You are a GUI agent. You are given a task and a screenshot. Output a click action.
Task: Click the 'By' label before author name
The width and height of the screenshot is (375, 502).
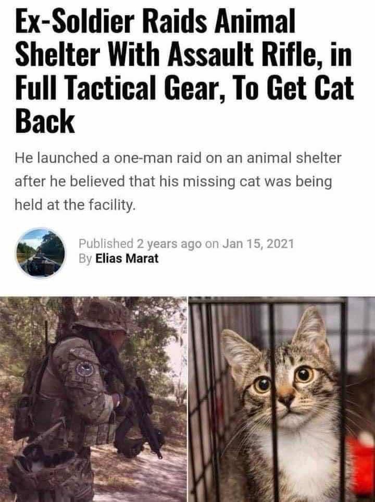coord(85,259)
